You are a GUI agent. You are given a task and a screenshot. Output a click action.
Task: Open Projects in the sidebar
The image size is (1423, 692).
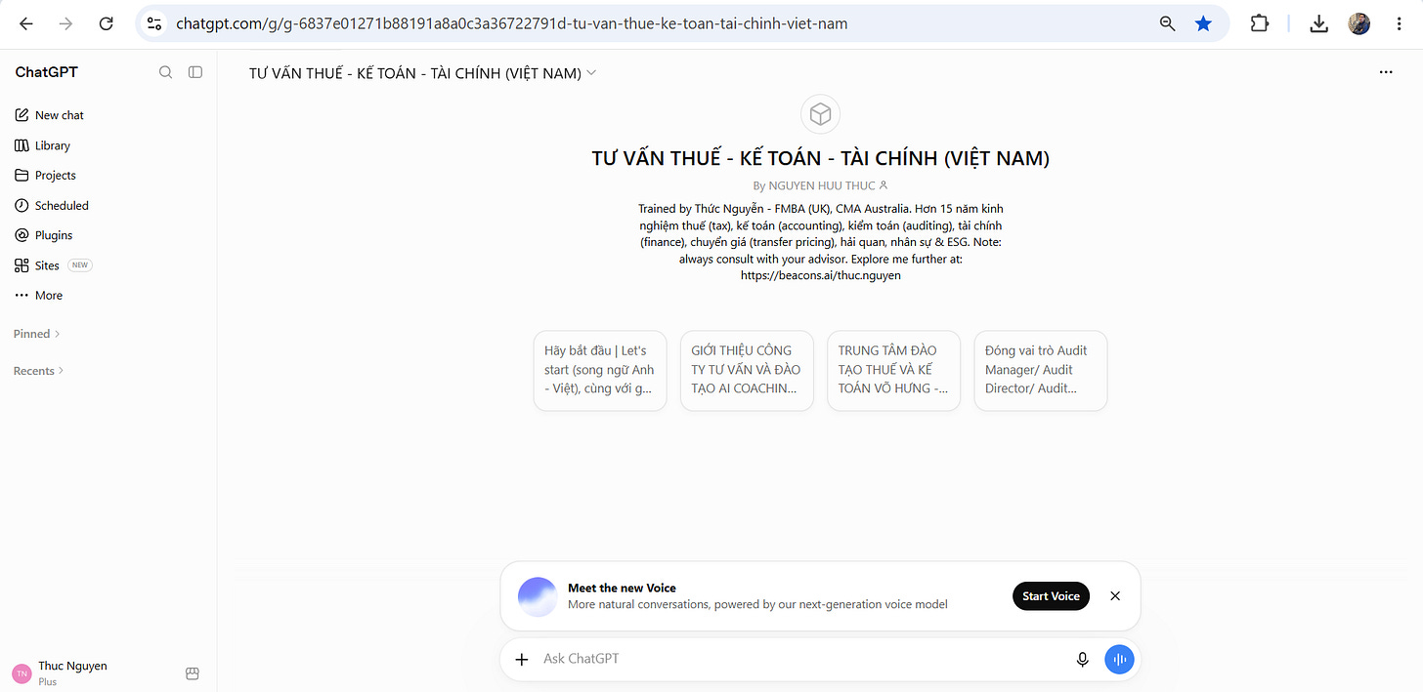pos(108,176)
